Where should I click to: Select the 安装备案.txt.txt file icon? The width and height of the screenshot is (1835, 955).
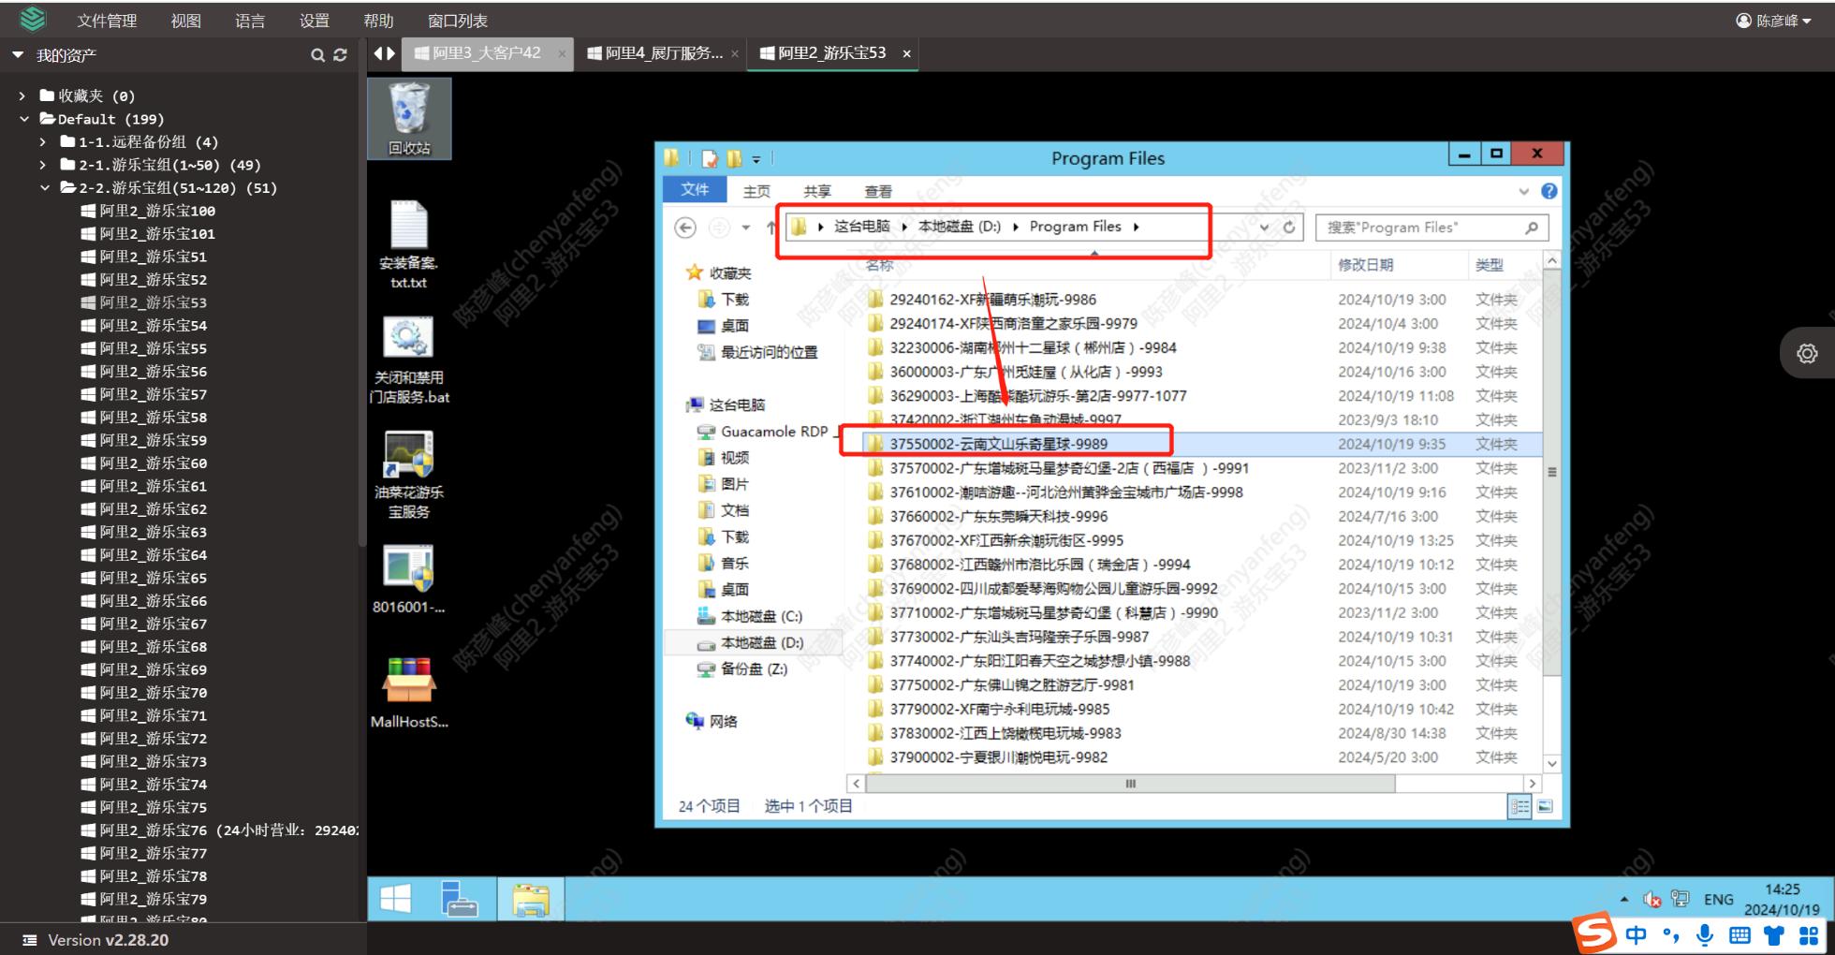tap(409, 244)
